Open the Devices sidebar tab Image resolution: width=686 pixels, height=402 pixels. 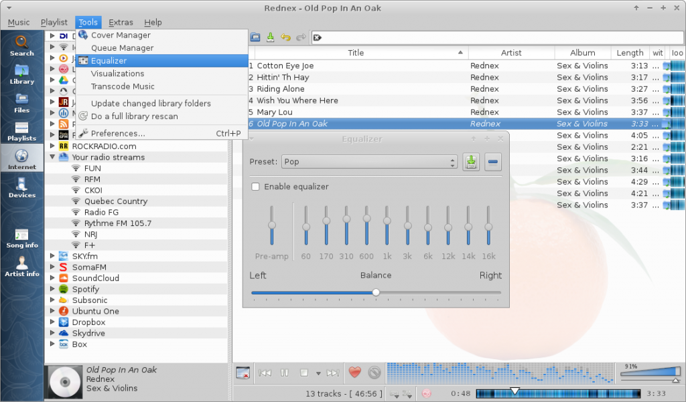[x=21, y=188]
